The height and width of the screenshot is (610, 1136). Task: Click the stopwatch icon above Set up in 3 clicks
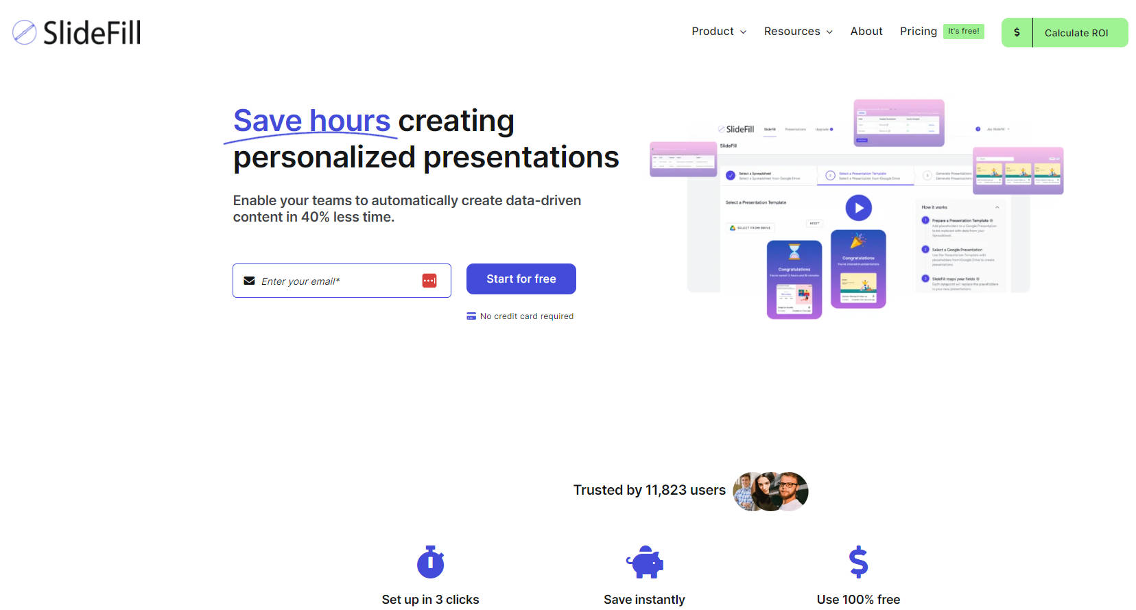430,563
